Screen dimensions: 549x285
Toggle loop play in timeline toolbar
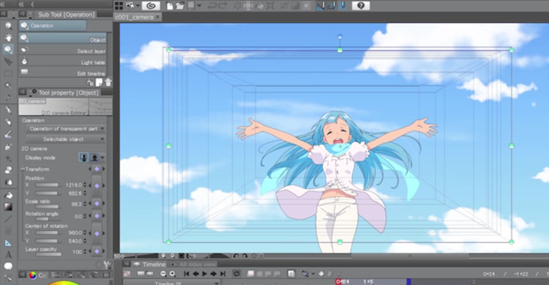237,274
